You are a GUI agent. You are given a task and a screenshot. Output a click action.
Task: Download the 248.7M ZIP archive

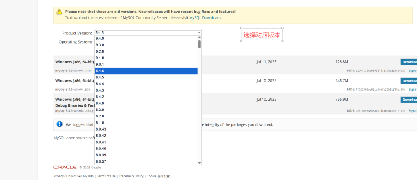(409, 81)
